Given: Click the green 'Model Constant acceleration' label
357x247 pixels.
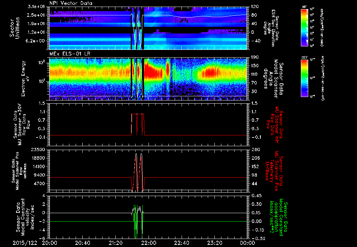Looking at the screenshot, I should coord(279,217).
